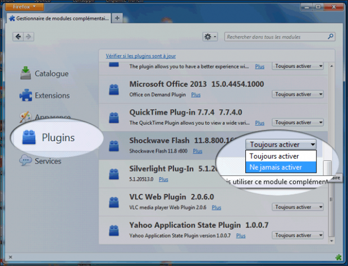Viewport: 348px width, 266px height.
Task: Expand VLC Web Plugin activation dropdown
Action: point(297,207)
